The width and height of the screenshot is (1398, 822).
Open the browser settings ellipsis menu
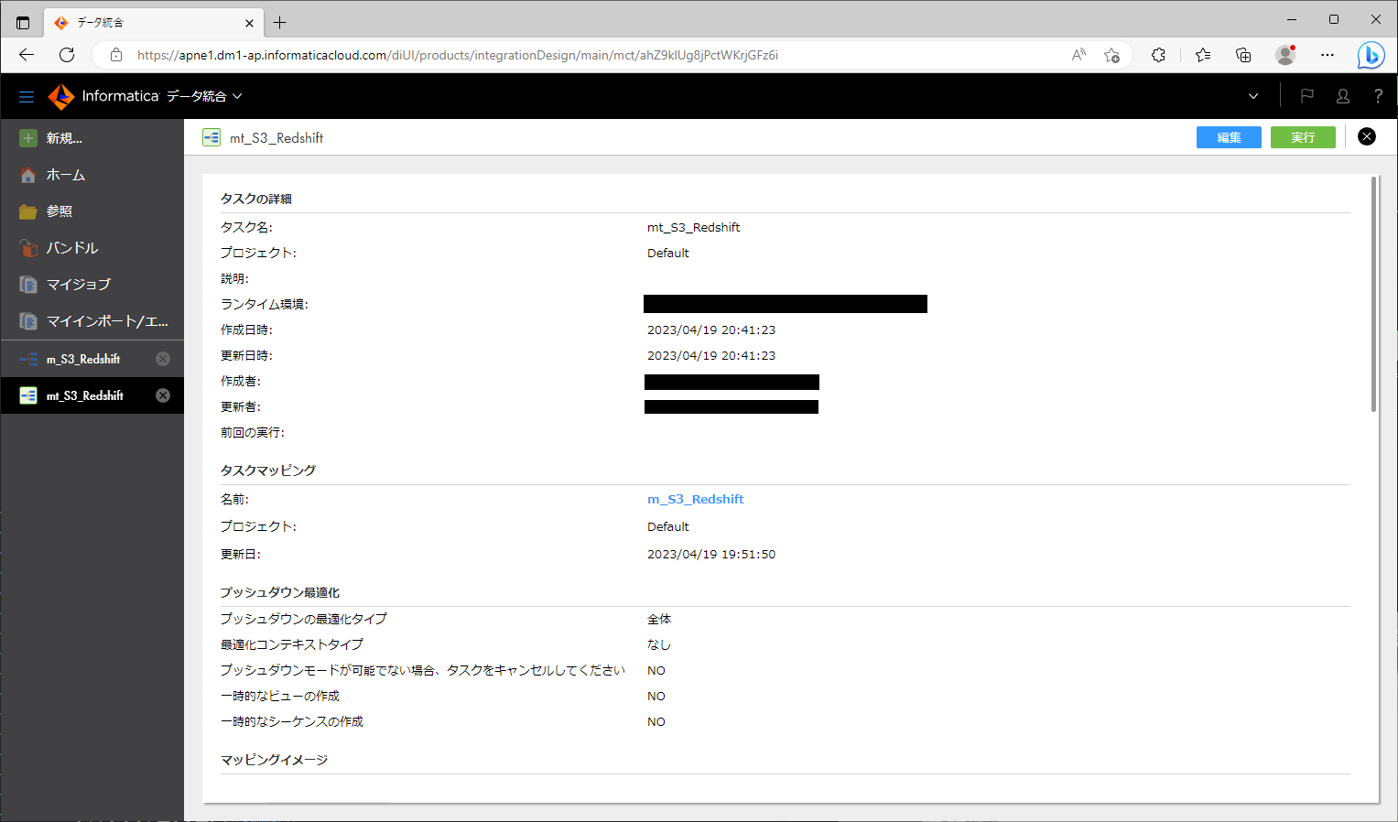(x=1327, y=55)
